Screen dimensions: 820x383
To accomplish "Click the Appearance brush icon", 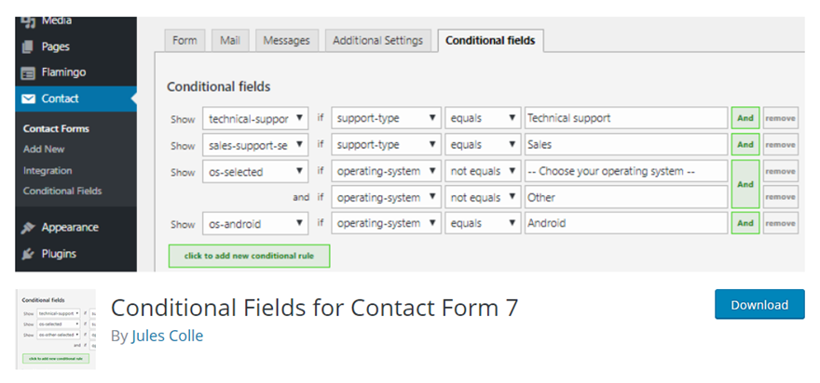I will pyautogui.click(x=29, y=228).
